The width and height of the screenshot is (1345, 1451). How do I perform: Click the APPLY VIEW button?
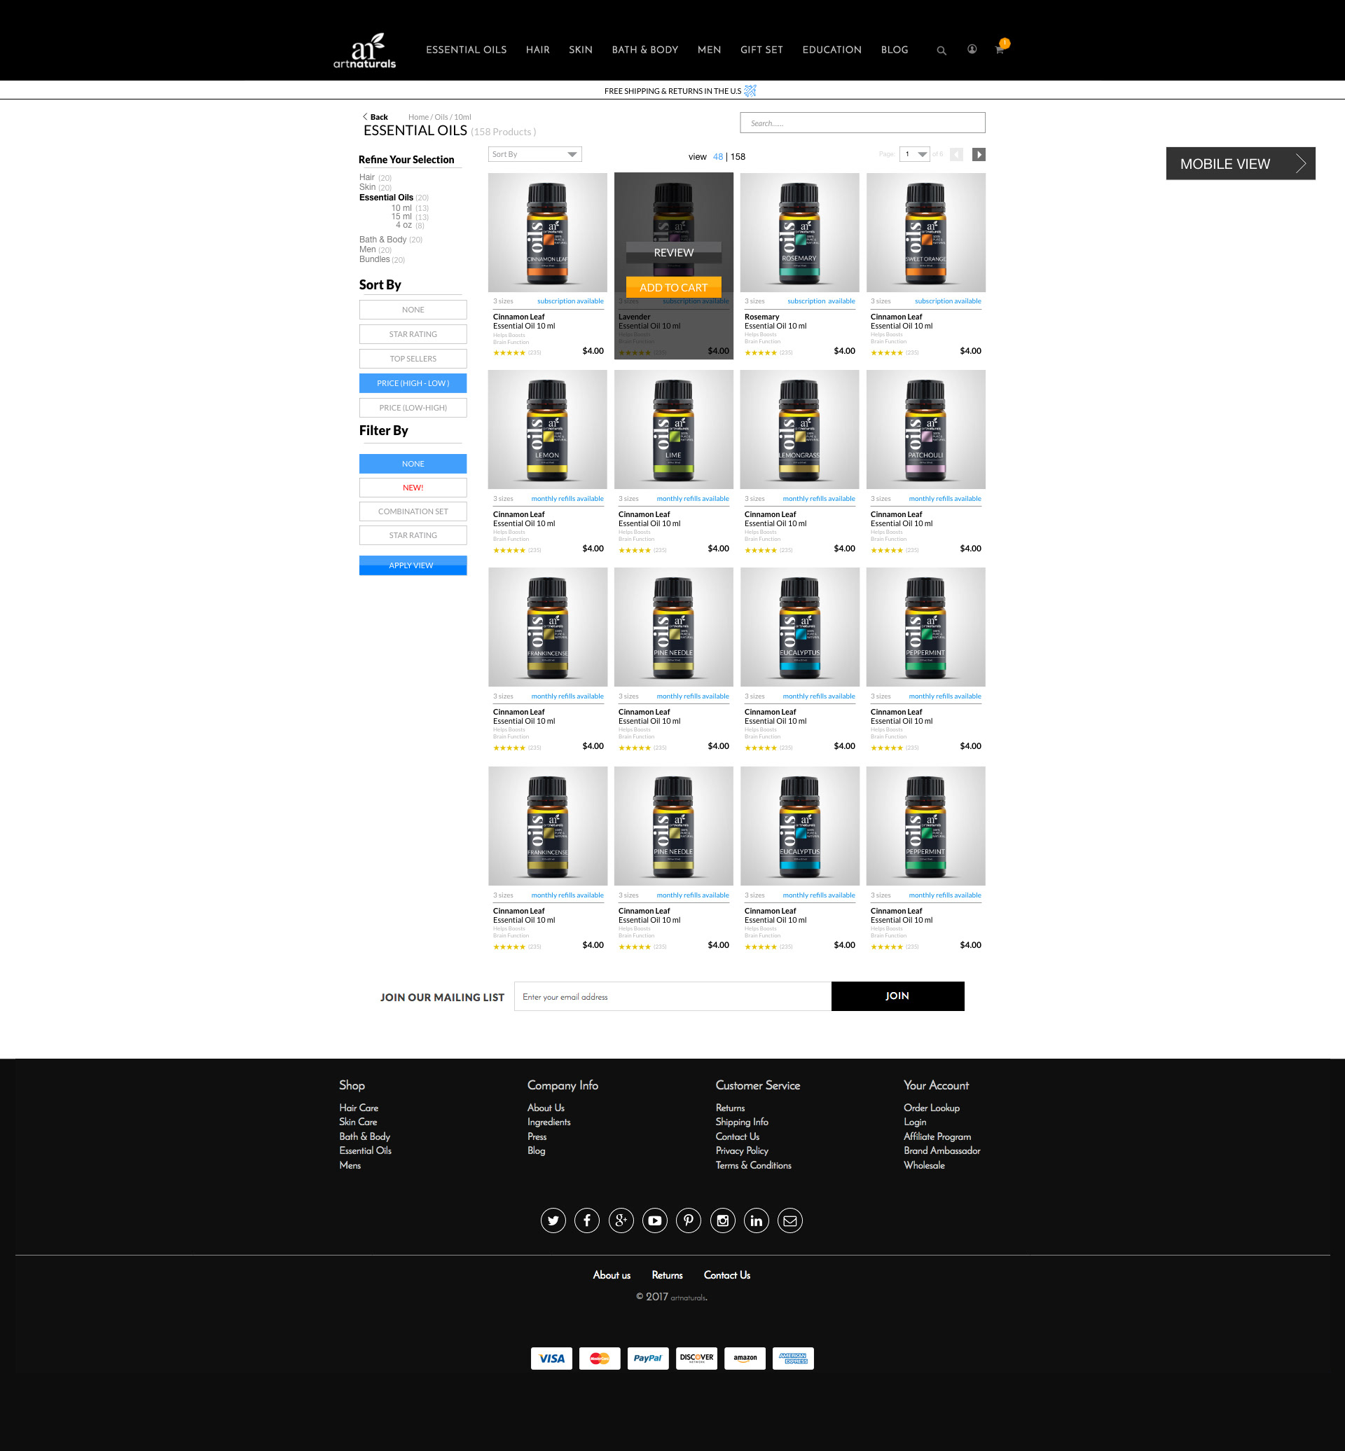413,565
